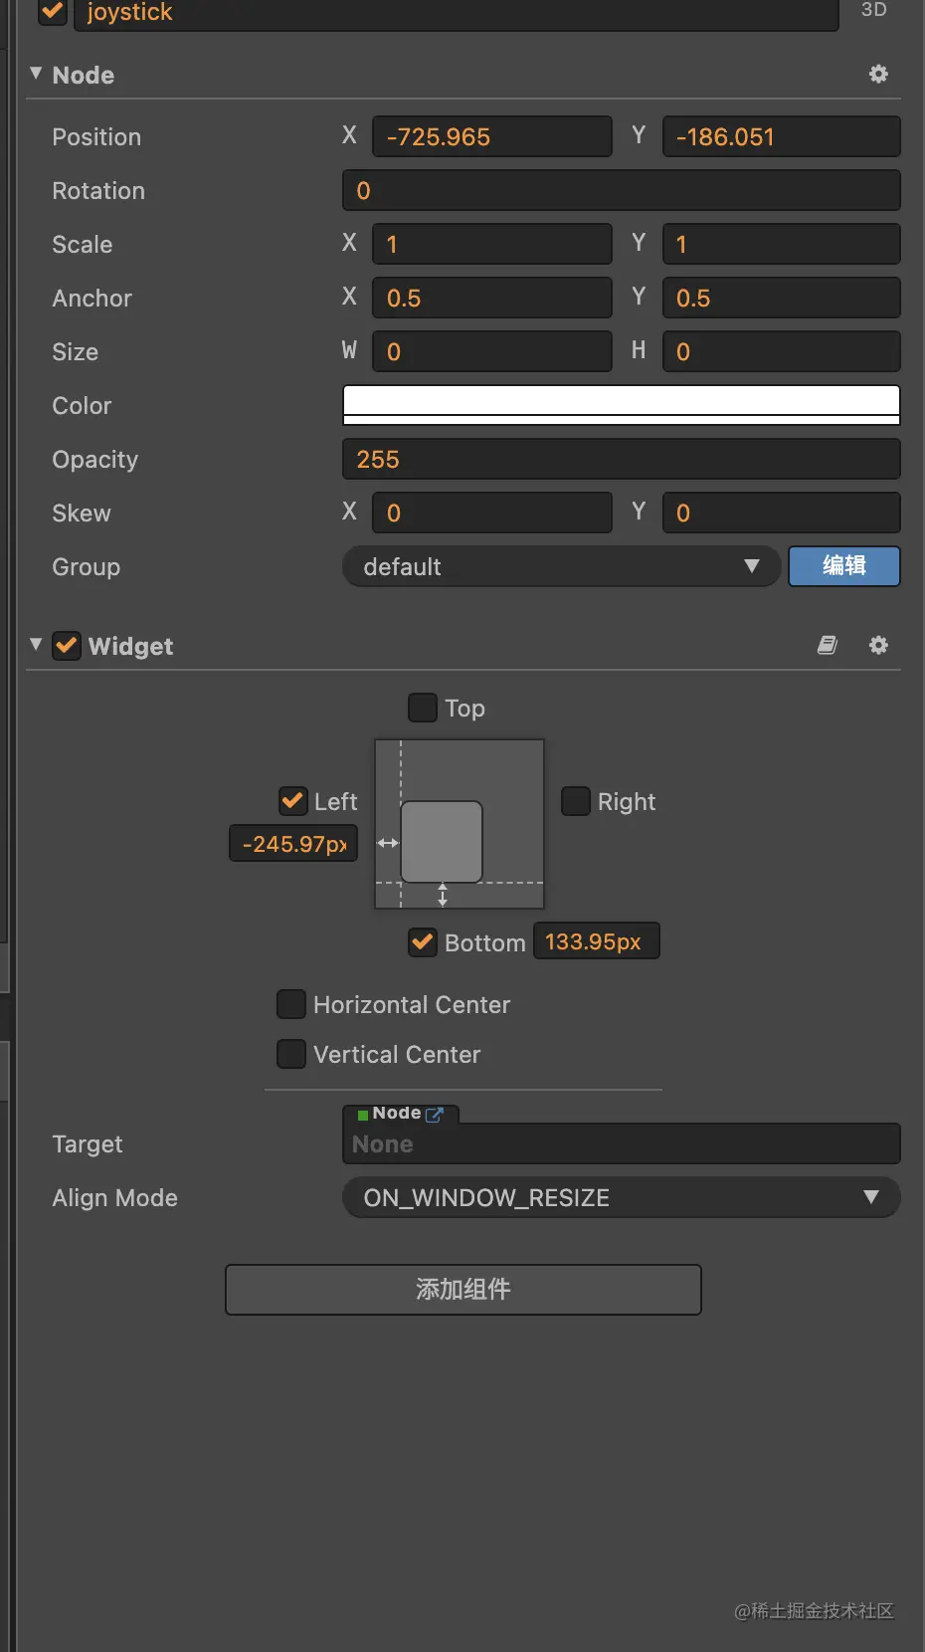Open Widget component gear settings
Viewport: 925px width, 1652px height.
coord(878,646)
